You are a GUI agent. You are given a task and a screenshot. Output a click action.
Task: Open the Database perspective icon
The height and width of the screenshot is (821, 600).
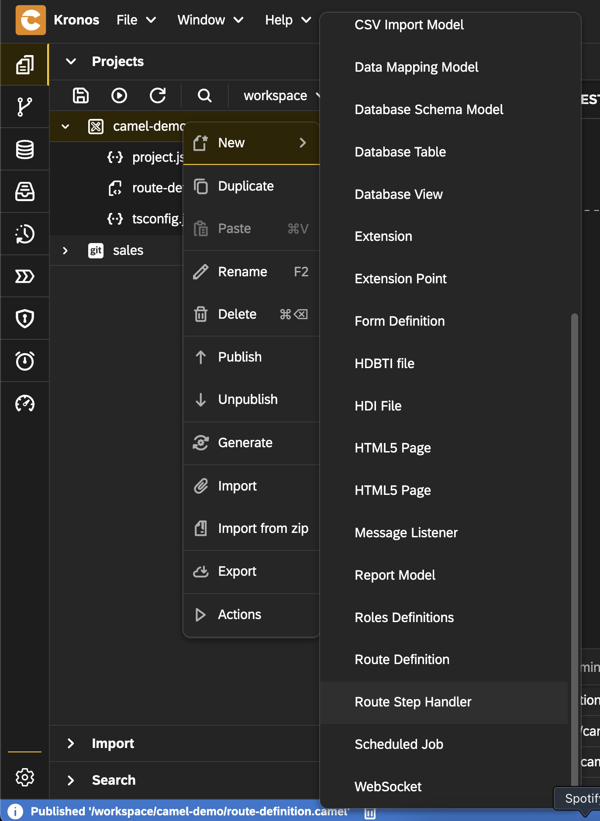[24, 150]
